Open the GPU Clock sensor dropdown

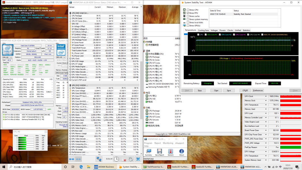click(266, 96)
